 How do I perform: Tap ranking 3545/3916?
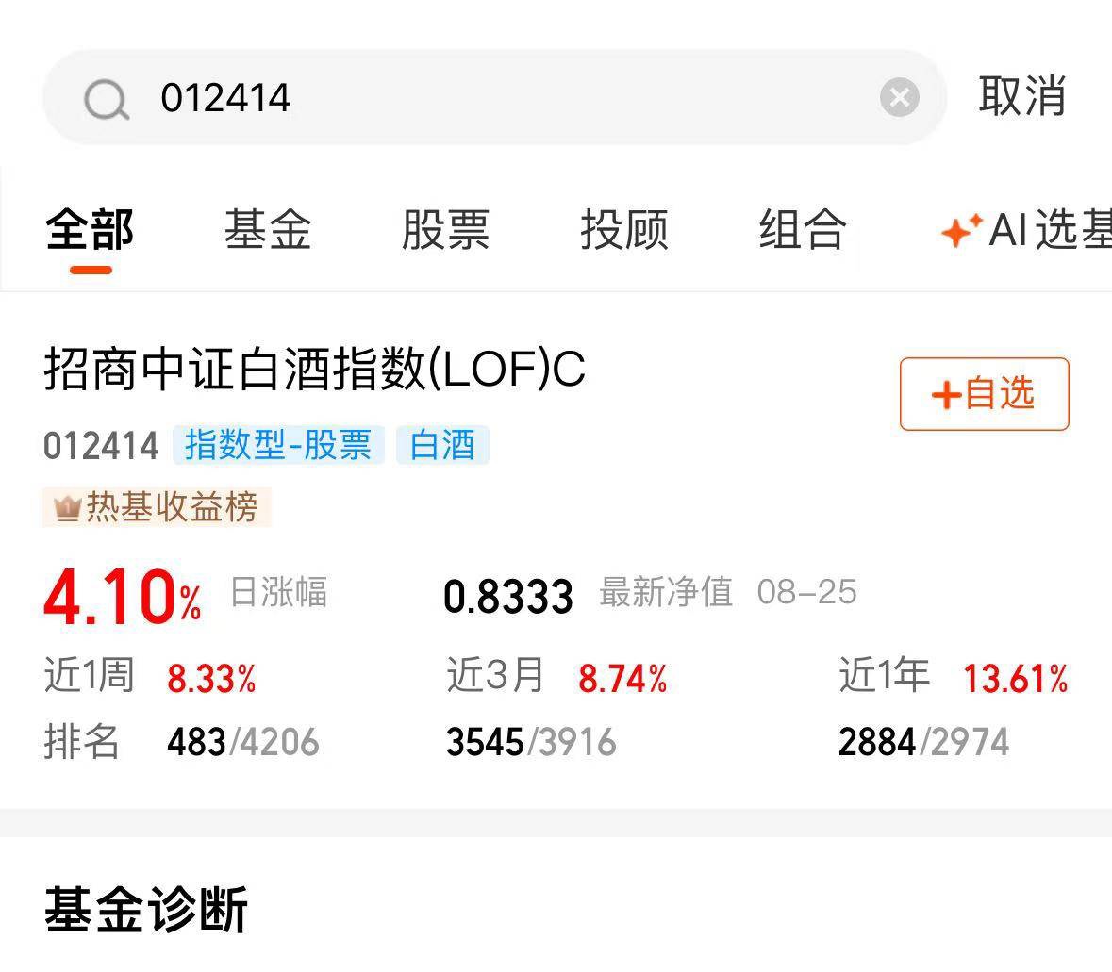[531, 742]
